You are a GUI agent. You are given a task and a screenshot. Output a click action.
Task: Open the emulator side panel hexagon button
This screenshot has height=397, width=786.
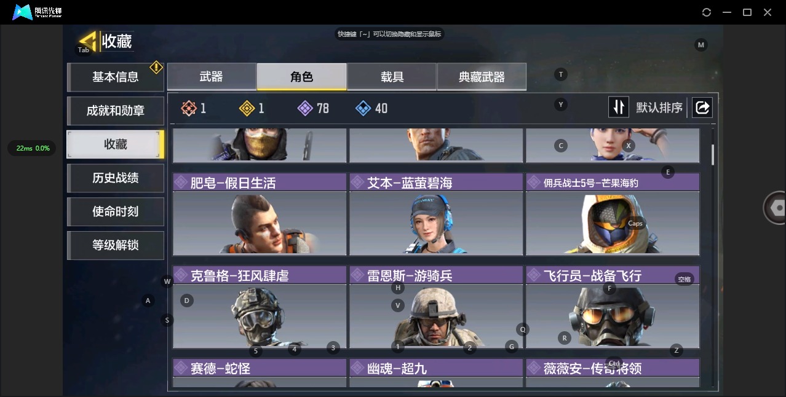pos(776,208)
